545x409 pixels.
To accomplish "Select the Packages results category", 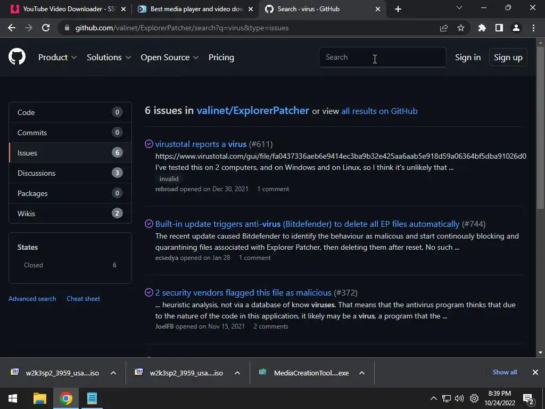I will coord(70,193).
